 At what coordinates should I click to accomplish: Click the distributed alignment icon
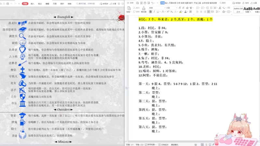click(x=212, y=12)
